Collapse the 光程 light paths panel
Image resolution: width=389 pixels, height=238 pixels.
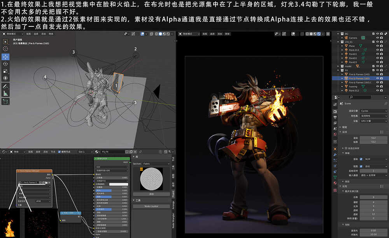tap(340, 186)
